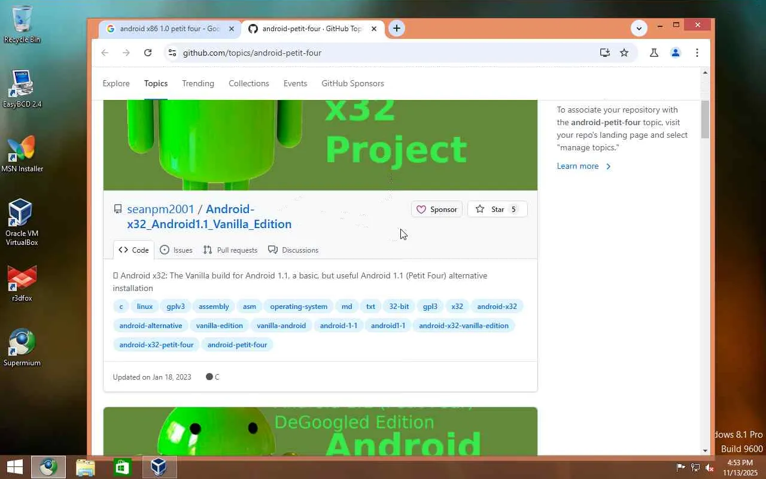Switch to the android x86 Google search tab
The height and width of the screenshot is (479, 766).
click(x=170, y=29)
